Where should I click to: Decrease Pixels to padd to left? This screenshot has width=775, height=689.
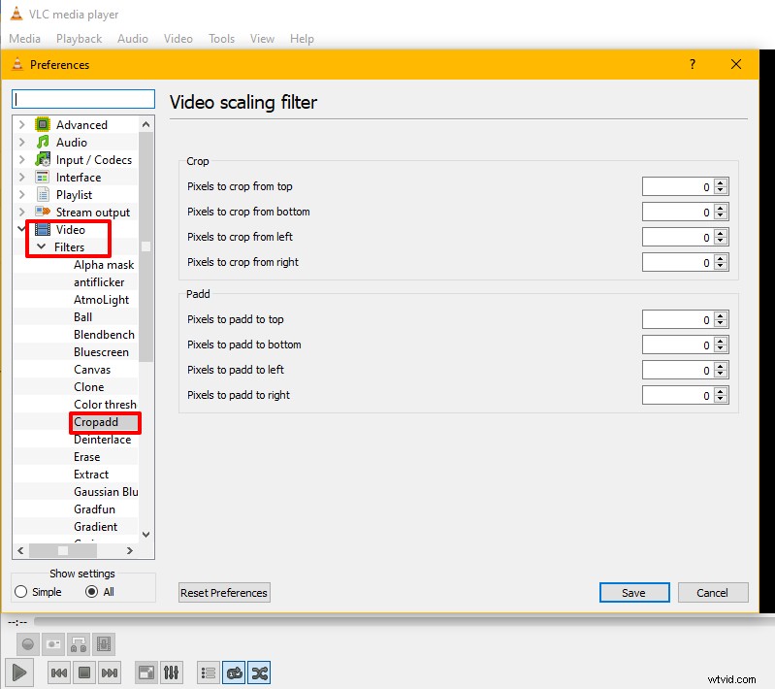[721, 375]
